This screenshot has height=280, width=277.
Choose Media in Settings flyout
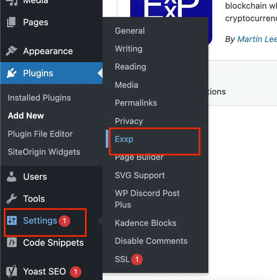[127, 85]
